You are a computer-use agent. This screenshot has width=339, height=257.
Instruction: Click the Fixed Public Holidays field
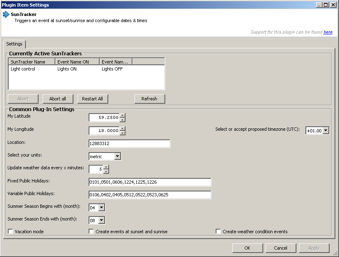click(150, 182)
